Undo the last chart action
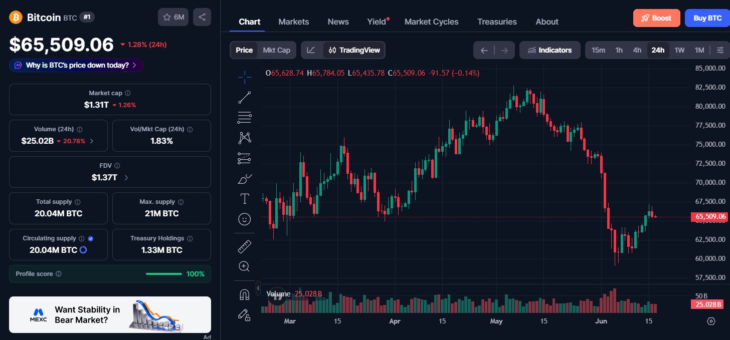 click(484, 50)
